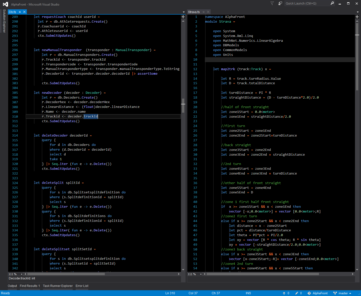The width and height of the screenshot is (361, 296).
Task: Open the Error List tab
Action: click(x=82, y=286)
